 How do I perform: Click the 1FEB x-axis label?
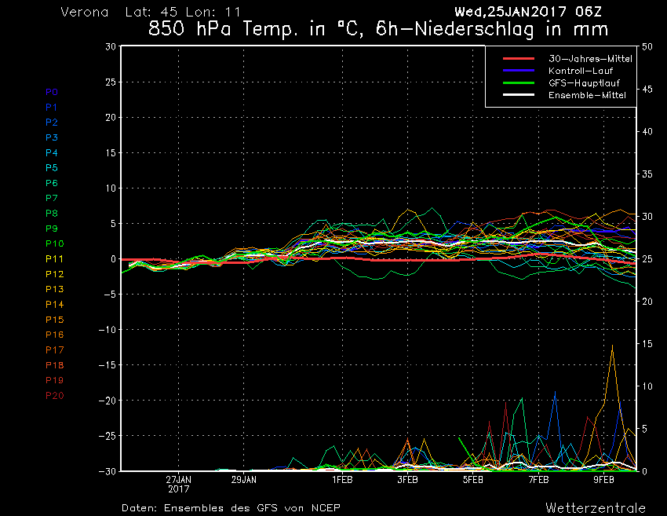point(342,480)
